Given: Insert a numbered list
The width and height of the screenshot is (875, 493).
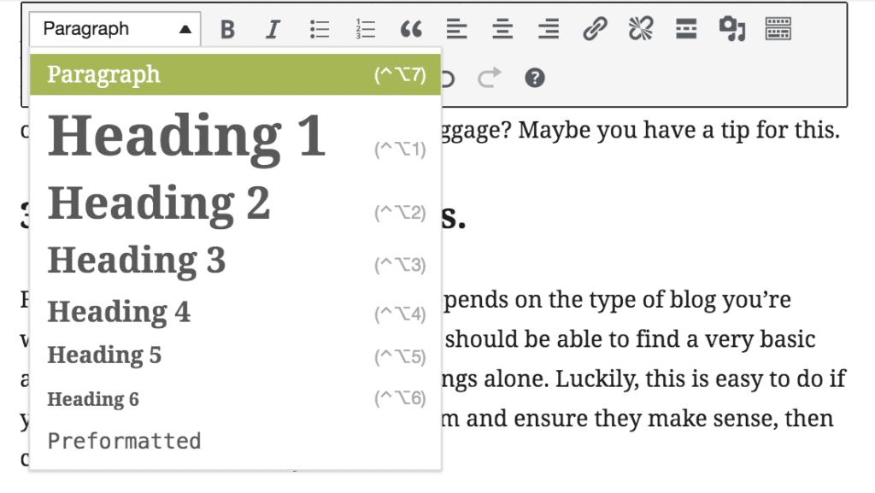Looking at the screenshot, I should (x=365, y=28).
